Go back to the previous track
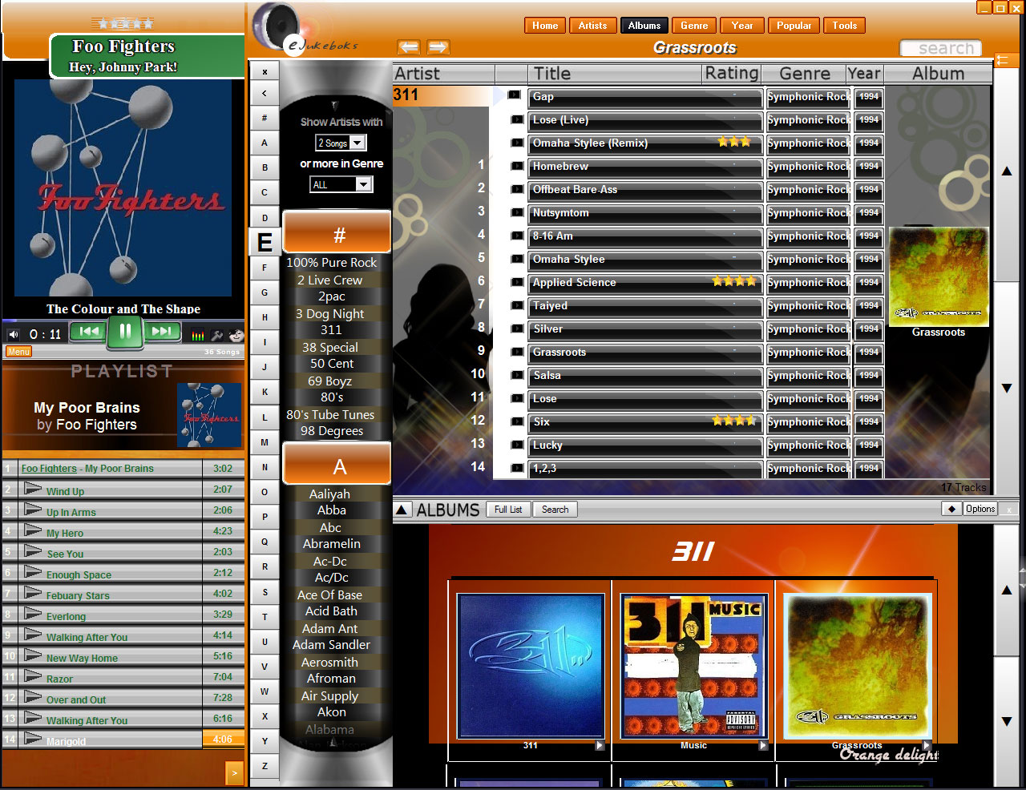The image size is (1026, 790). [x=88, y=332]
